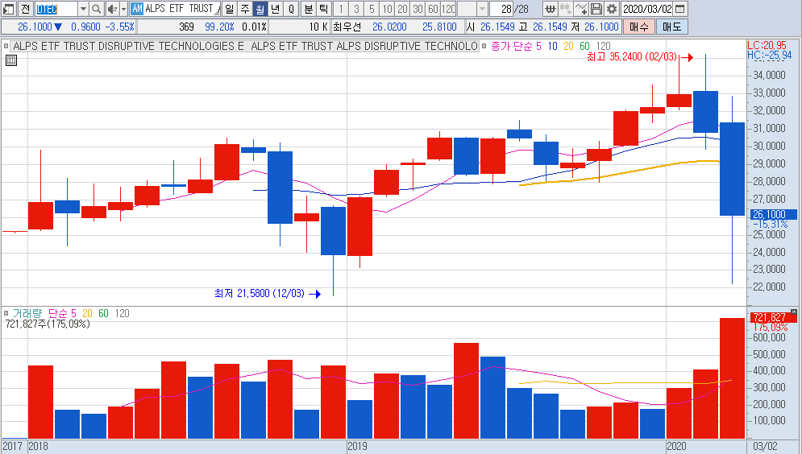
Task: Choose the 5 interval button
Action: pos(372,9)
